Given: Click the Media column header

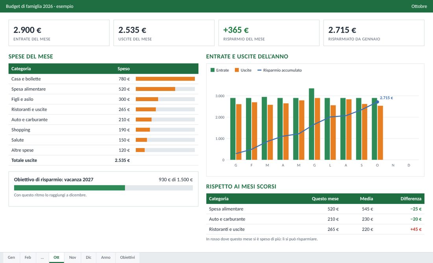Looking at the screenshot, I should click(366, 199).
